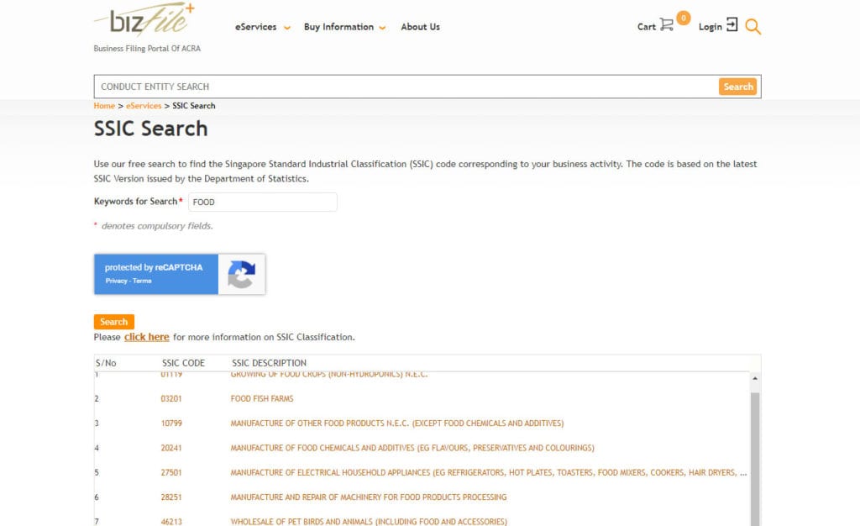The image size is (860, 526).
Task: Open the magnifying glass search icon
Action: click(x=753, y=27)
